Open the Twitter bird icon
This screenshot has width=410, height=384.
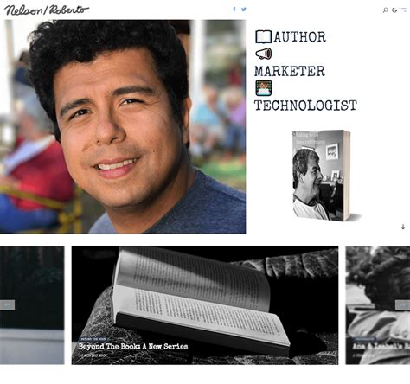click(x=244, y=10)
